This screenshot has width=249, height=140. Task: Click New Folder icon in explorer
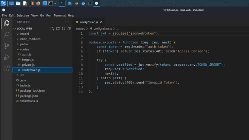[58, 29]
